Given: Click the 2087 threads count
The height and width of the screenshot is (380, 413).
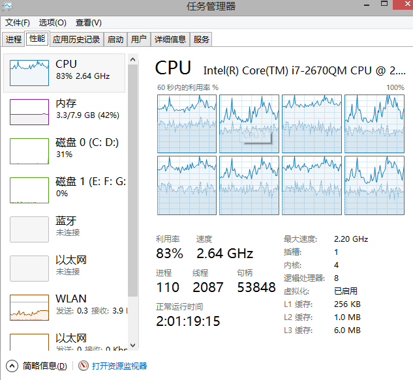Looking at the screenshot, I should tap(208, 287).
